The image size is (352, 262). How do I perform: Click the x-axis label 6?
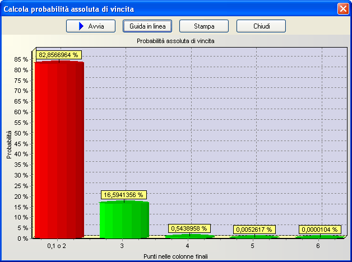(x=318, y=246)
